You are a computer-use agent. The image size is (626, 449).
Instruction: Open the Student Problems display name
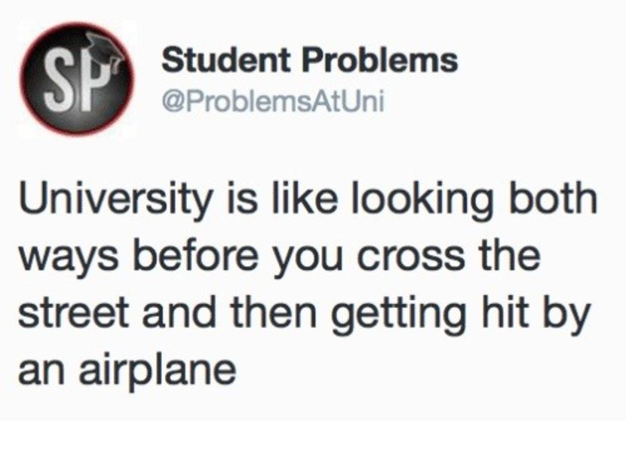[310, 60]
